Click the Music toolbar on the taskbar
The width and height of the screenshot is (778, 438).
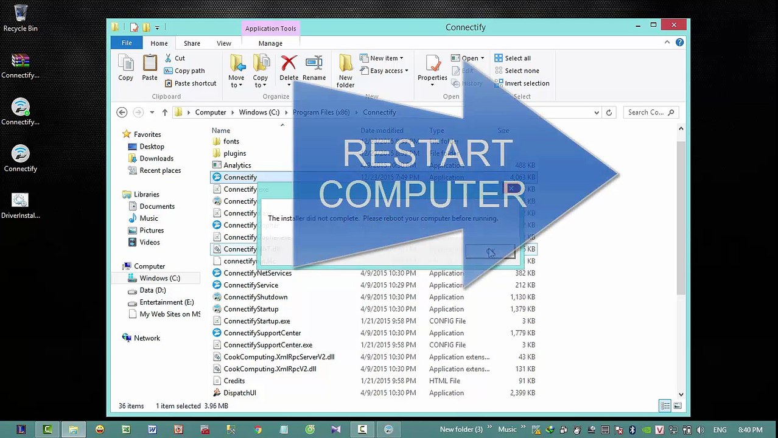pos(507,430)
